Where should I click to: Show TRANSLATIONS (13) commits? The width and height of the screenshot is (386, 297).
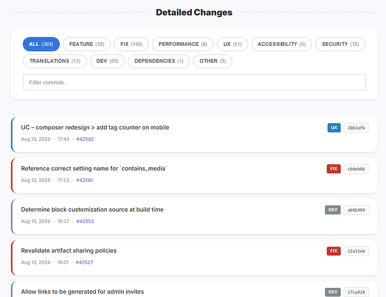[55, 61]
